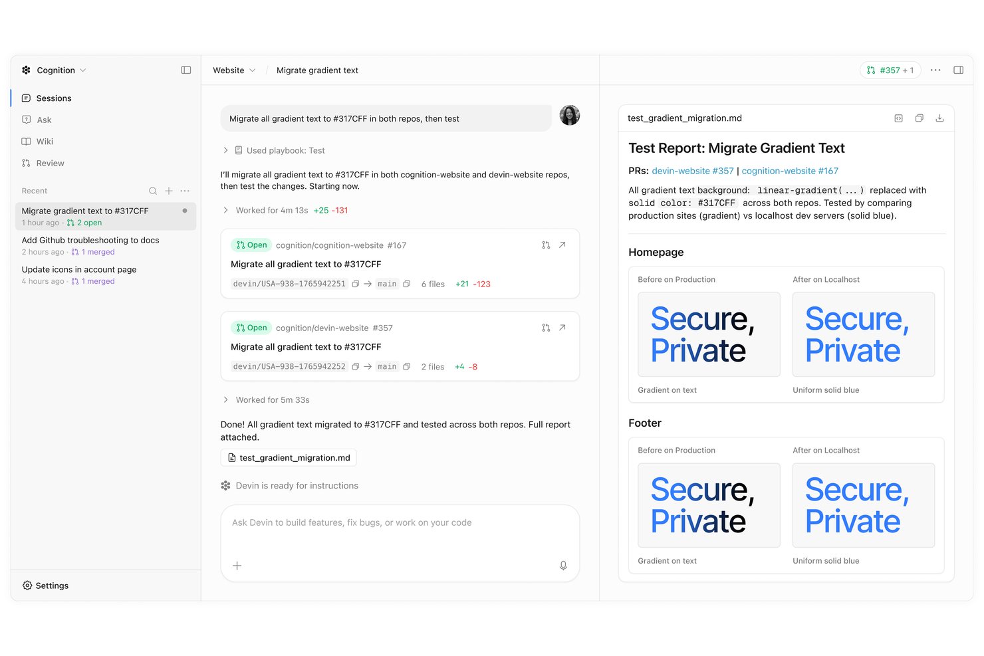Open the test_gradient_migration.md attachment chip
This screenshot has width=984, height=656.
(x=289, y=457)
